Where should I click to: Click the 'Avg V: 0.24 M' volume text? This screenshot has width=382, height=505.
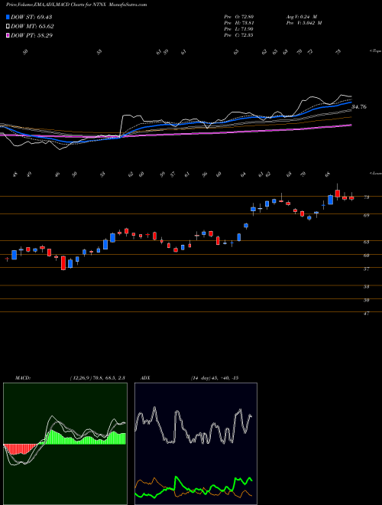[301, 17]
